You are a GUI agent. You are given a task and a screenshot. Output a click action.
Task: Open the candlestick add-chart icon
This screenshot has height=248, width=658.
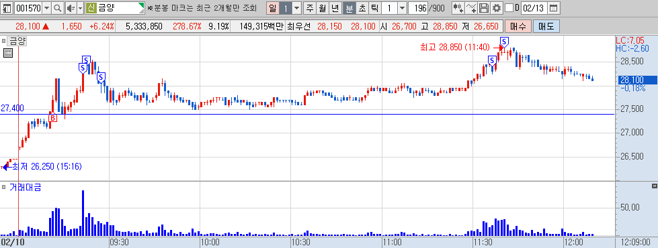click(458, 8)
